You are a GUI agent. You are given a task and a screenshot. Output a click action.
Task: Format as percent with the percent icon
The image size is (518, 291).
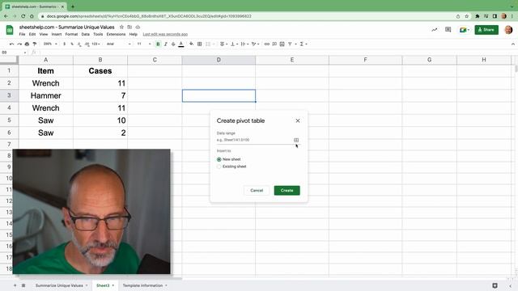(x=72, y=44)
